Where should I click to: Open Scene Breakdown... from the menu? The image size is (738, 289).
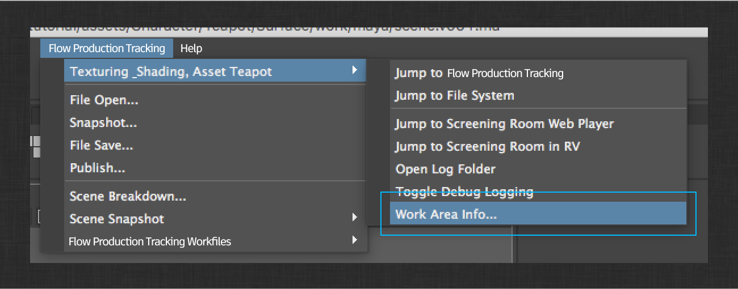[128, 197]
